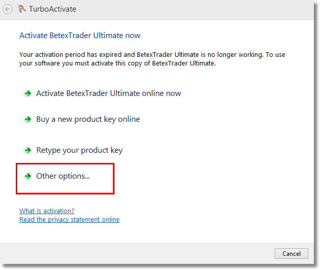
Task: Click green arrow beside Retype your product key
Action: coord(28,150)
